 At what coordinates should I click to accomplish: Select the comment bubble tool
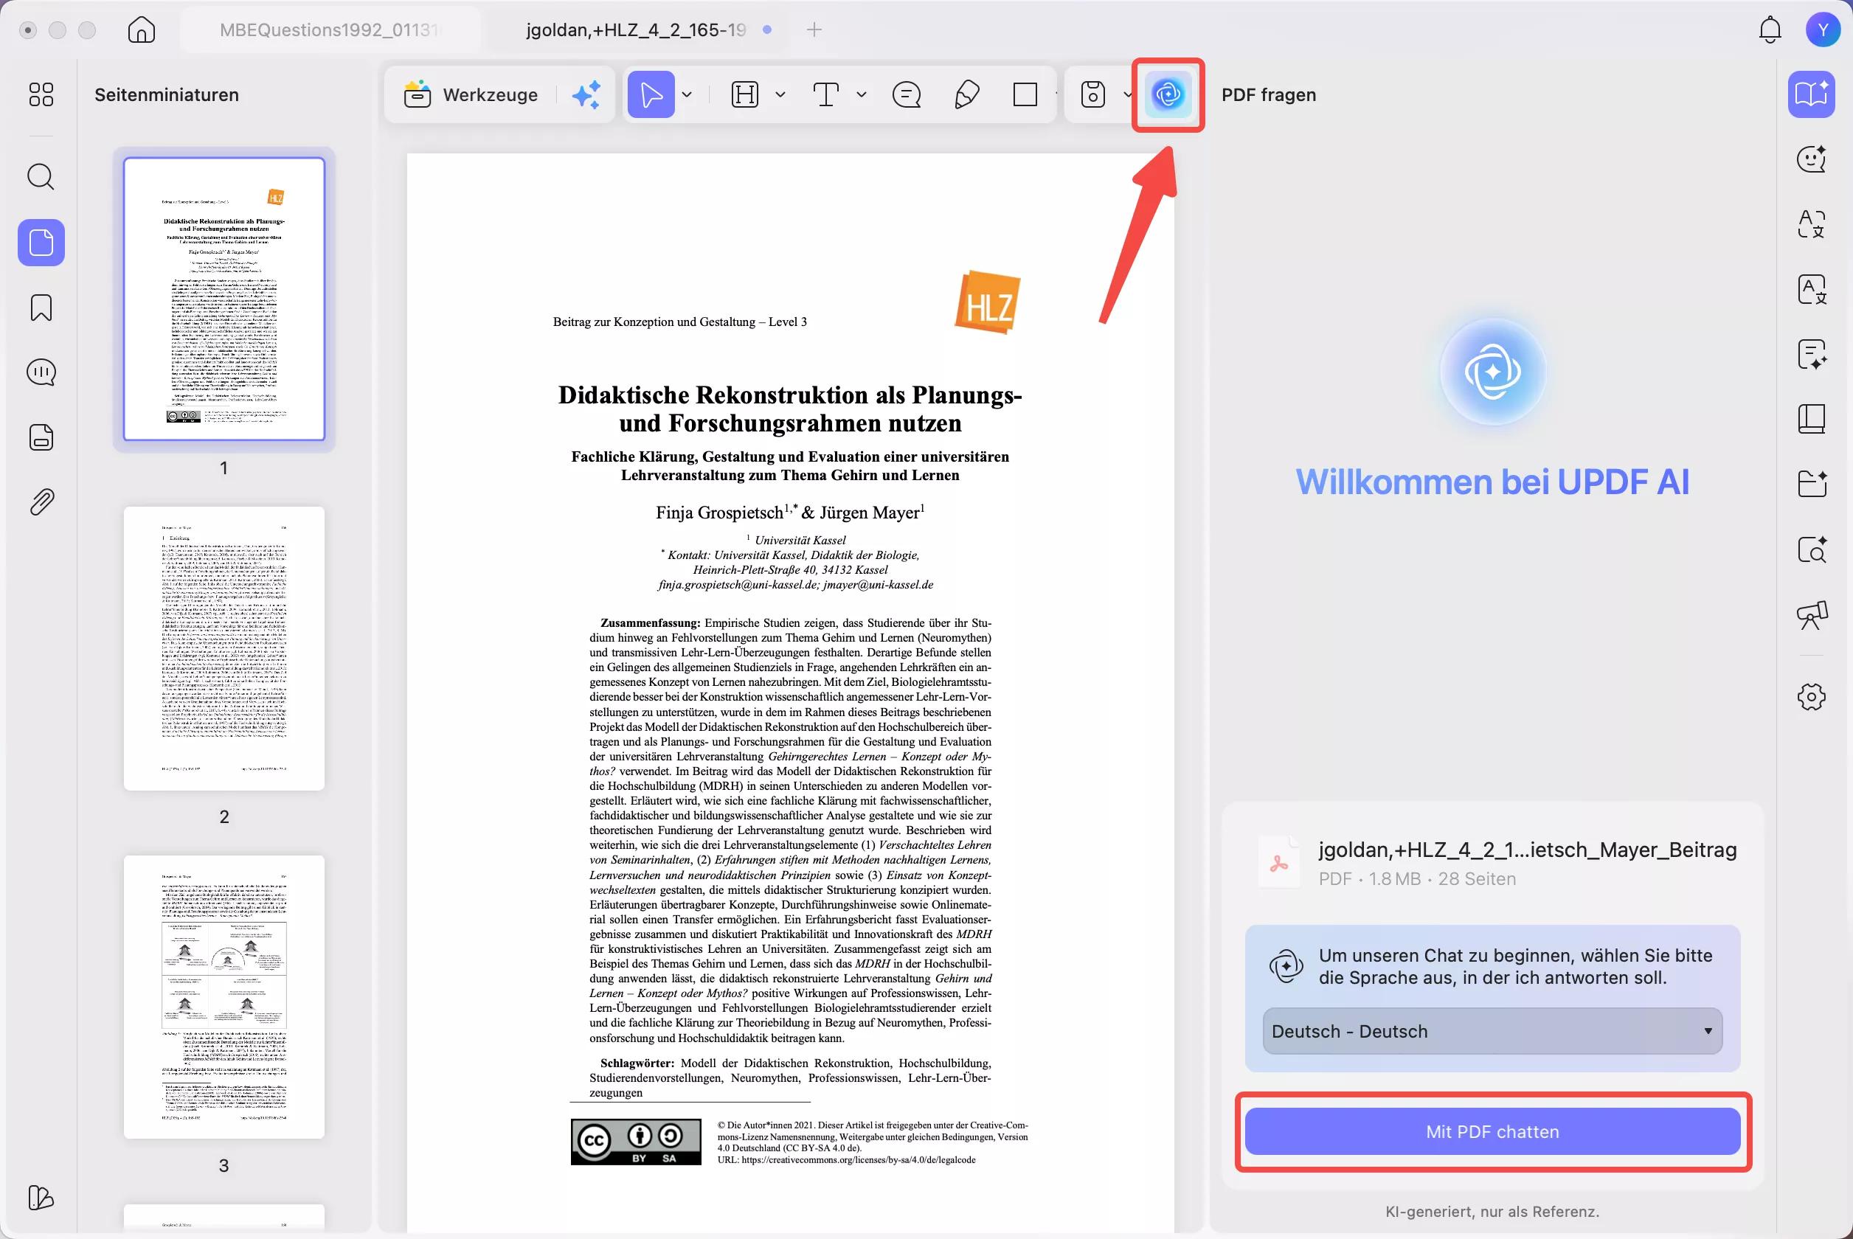click(907, 94)
